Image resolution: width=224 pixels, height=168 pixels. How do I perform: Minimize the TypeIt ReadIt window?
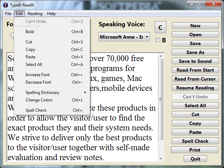pos(192,4)
